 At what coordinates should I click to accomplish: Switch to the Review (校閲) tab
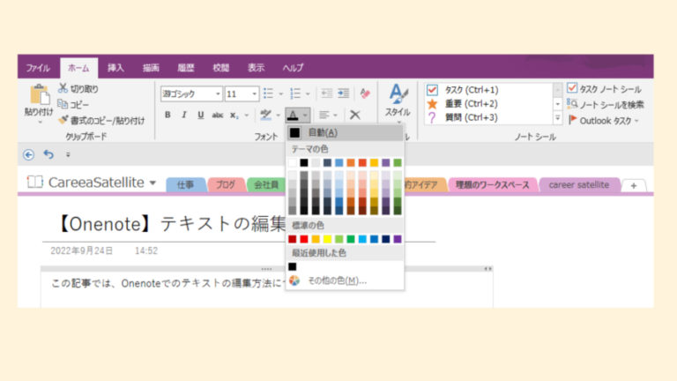pos(221,68)
